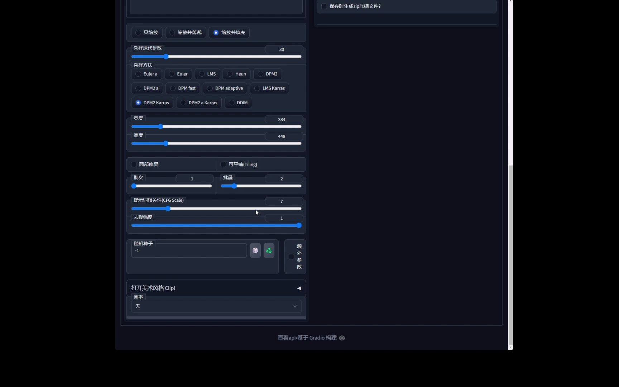This screenshot has width=619, height=387.
Task: Click the 高度 height slider
Action: pyautogui.click(x=216, y=144)
